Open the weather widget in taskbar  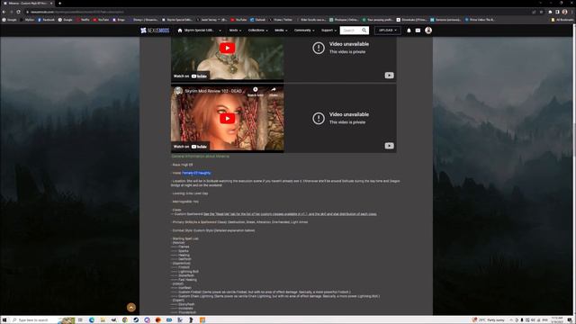[489, 320]
